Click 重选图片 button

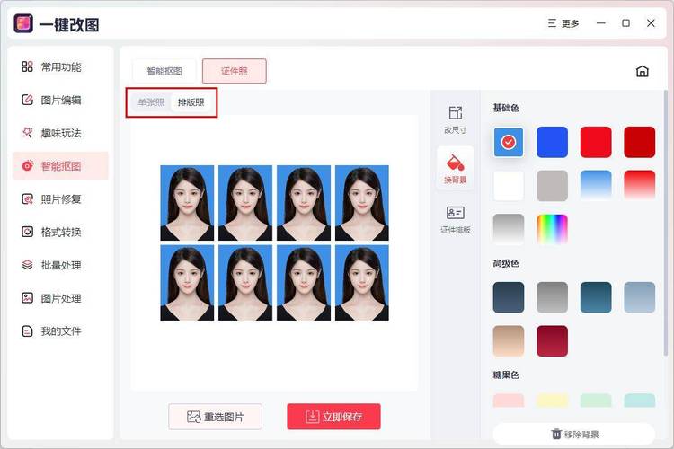tap(216, 417)
